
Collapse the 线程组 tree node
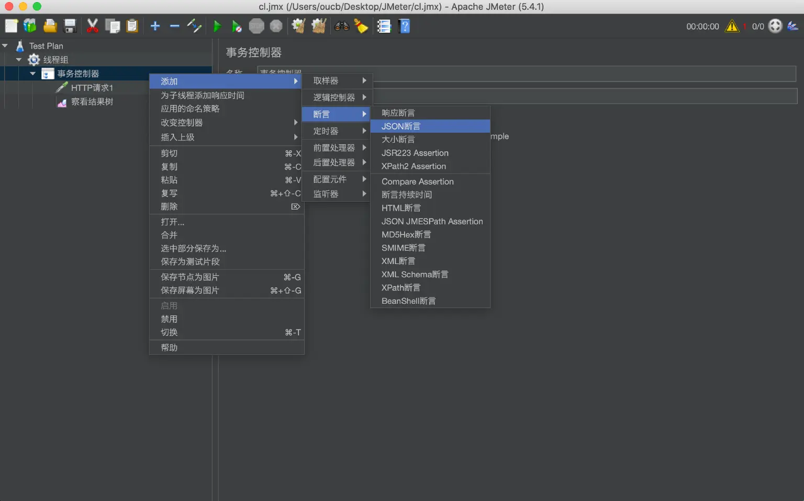(19, 59)
